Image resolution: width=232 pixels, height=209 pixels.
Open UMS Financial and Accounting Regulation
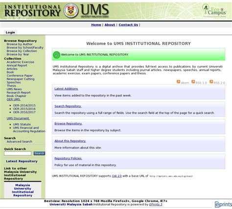(29, 129)
